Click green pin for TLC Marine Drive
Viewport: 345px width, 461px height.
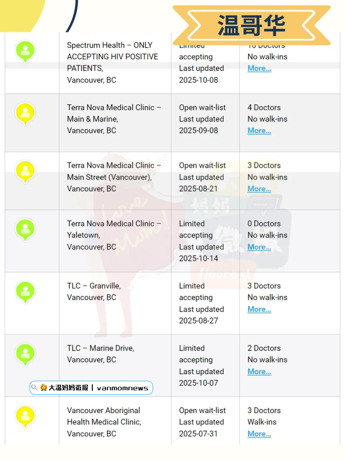click(25, 354)
